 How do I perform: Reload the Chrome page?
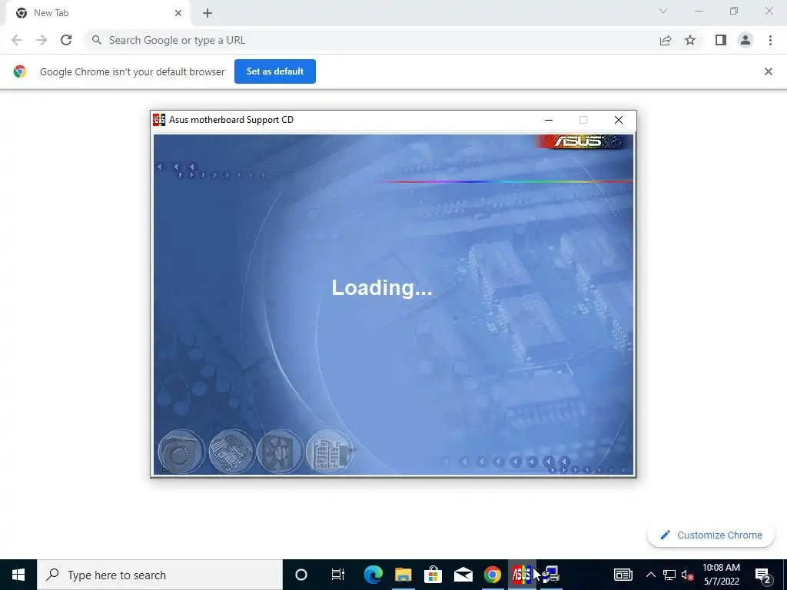coord(66,40)
